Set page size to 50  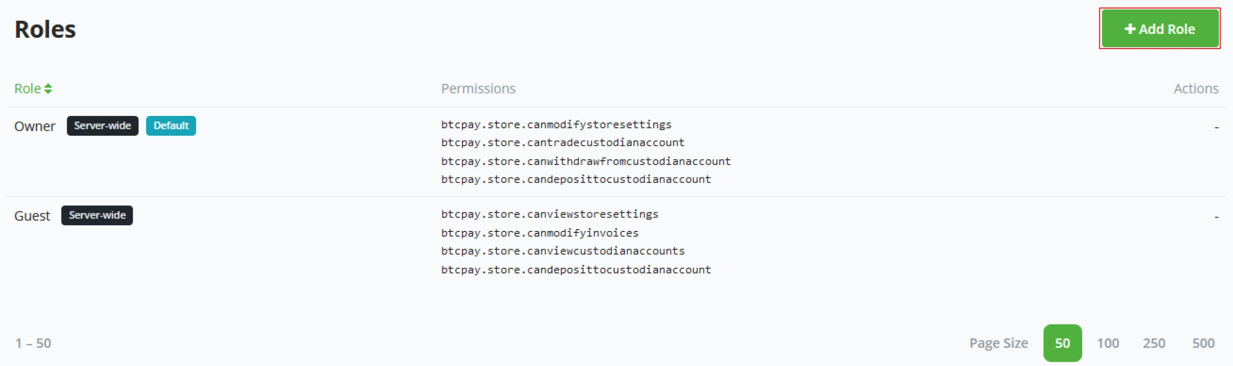point(1062,343)
